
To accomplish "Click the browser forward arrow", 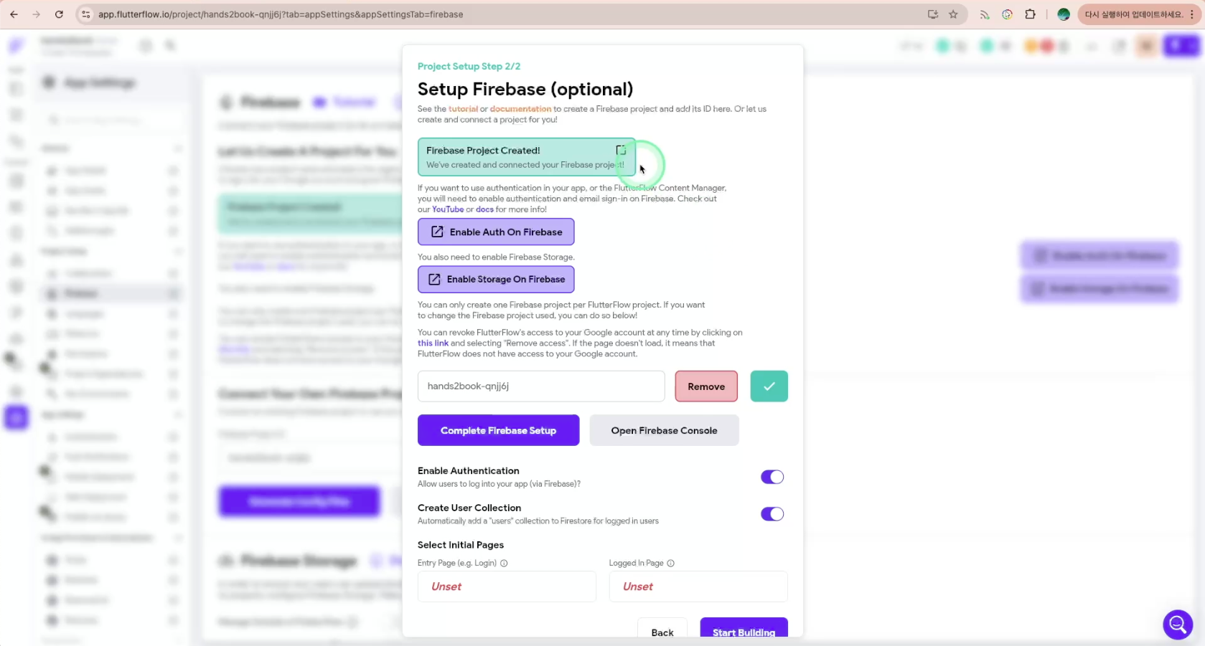I will coord(37,14).
